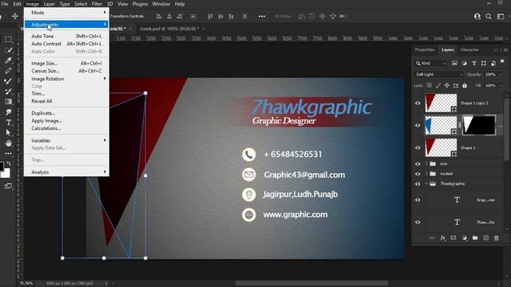Open the Image Rotation submenu

[66, 79]
